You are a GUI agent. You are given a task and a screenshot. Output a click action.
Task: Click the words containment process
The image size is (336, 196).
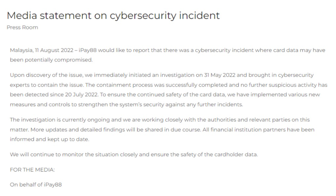(x=113, y=85)
